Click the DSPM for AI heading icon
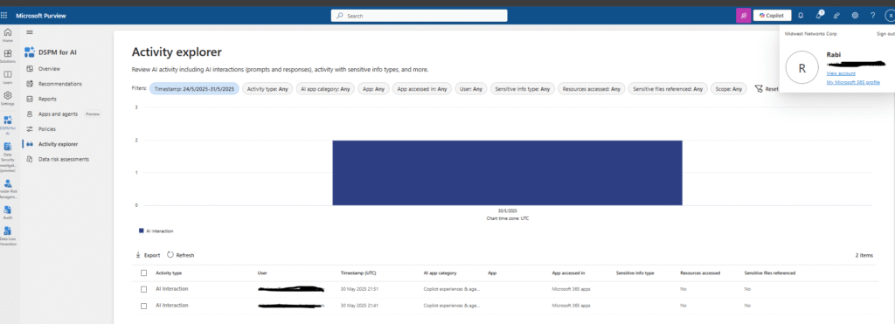The height and width of the screenshot is (324, 895). point(30,52)
